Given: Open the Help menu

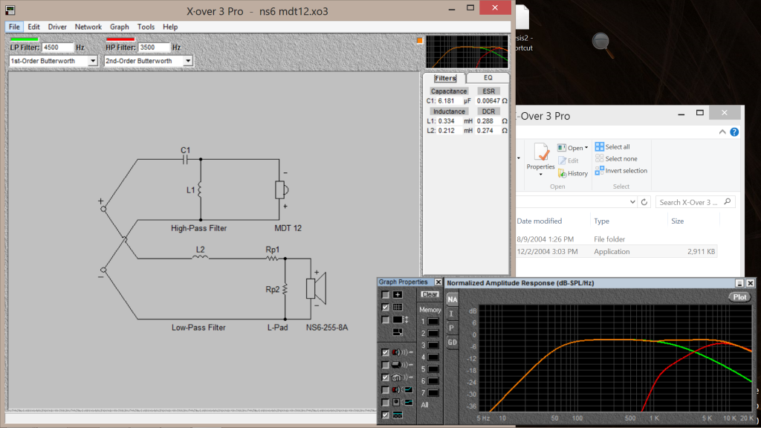Looking at the screenshot, I should click(170, 27).
